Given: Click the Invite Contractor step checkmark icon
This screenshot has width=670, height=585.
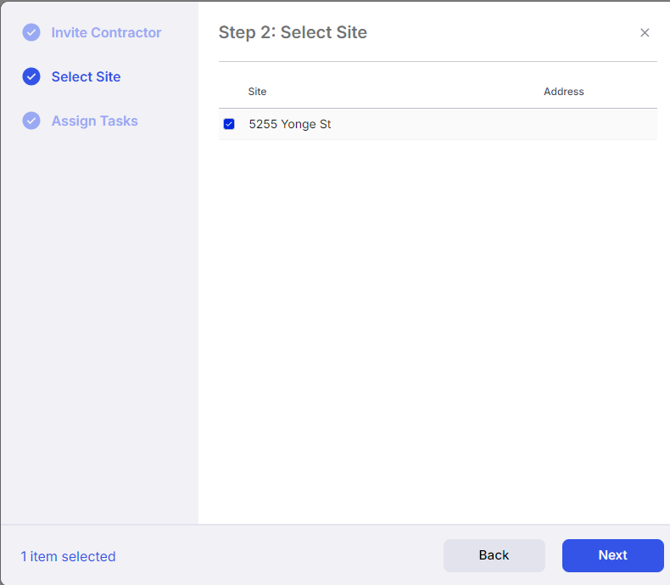Looking at the screenshot, I should tap(31, 32).
